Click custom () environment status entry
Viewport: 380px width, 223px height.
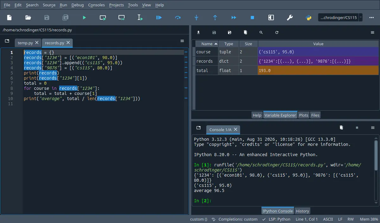click(x=199, y=219)
